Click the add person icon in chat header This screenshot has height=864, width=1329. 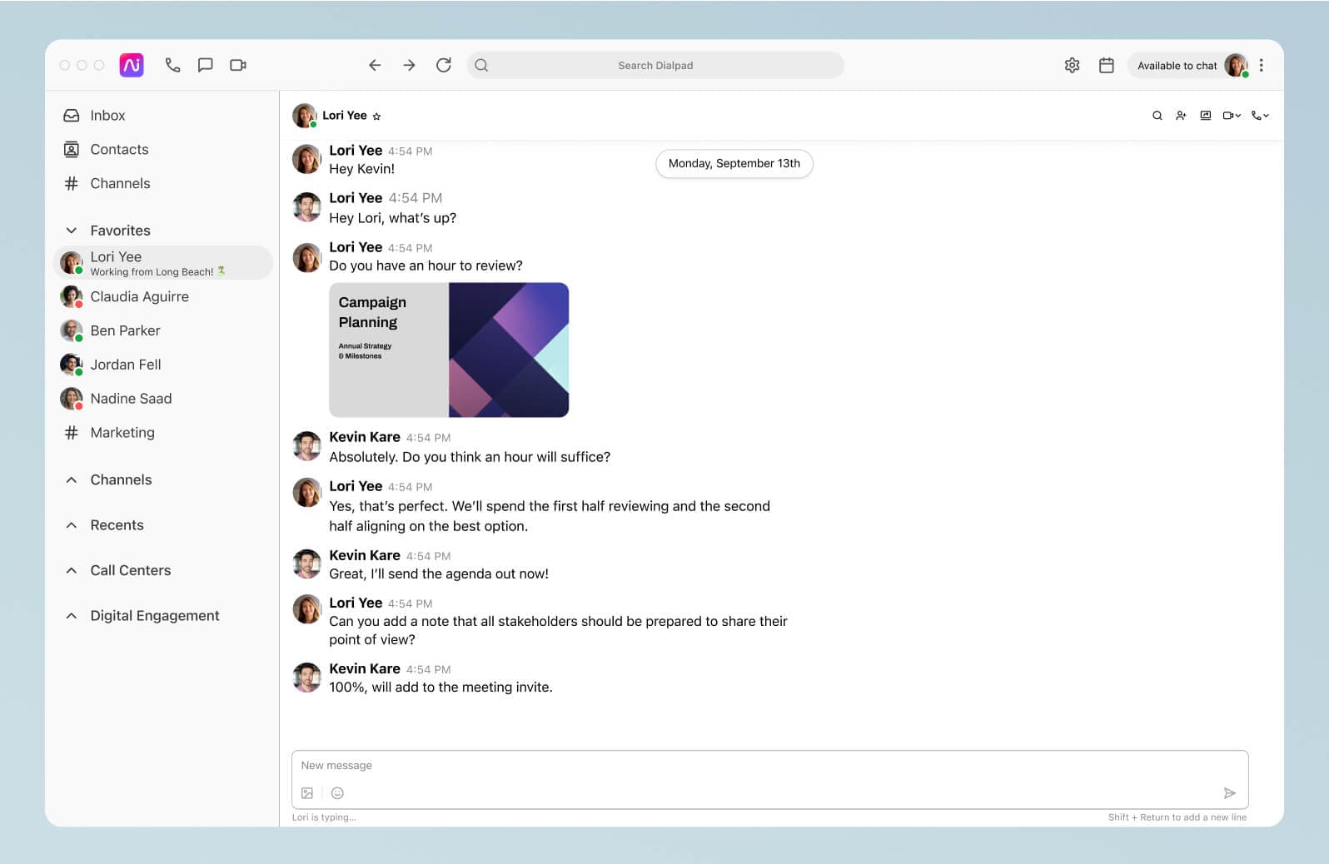pos(1181,116)
